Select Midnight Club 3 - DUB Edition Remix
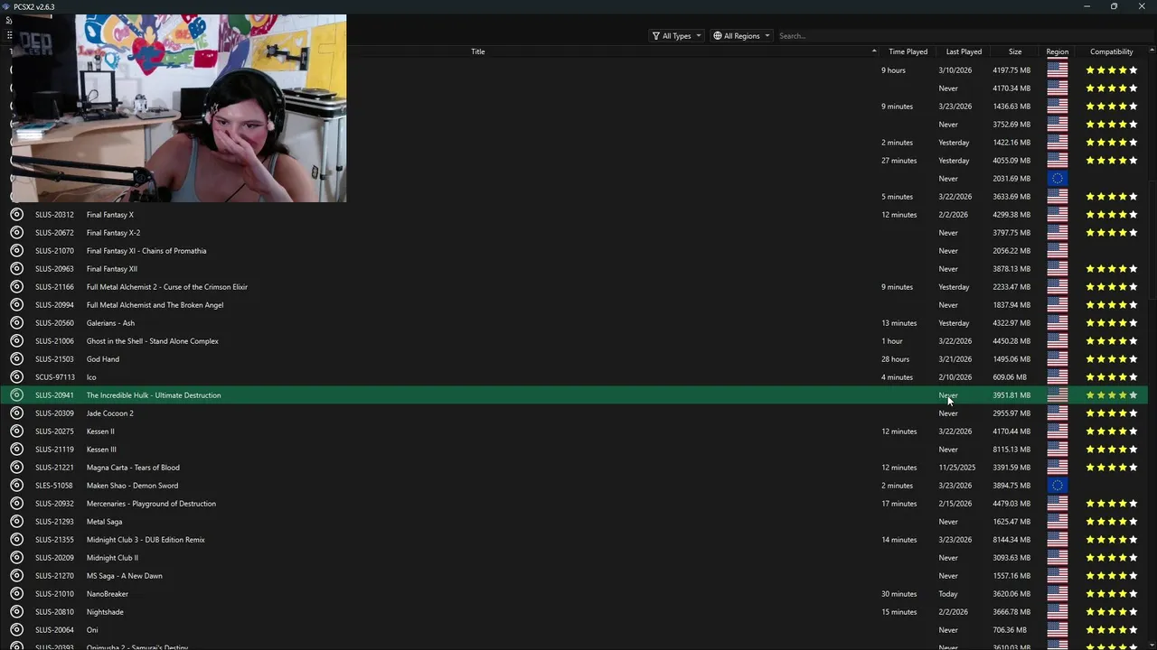This screenshot has width=1157, height=650. [146, 540]
